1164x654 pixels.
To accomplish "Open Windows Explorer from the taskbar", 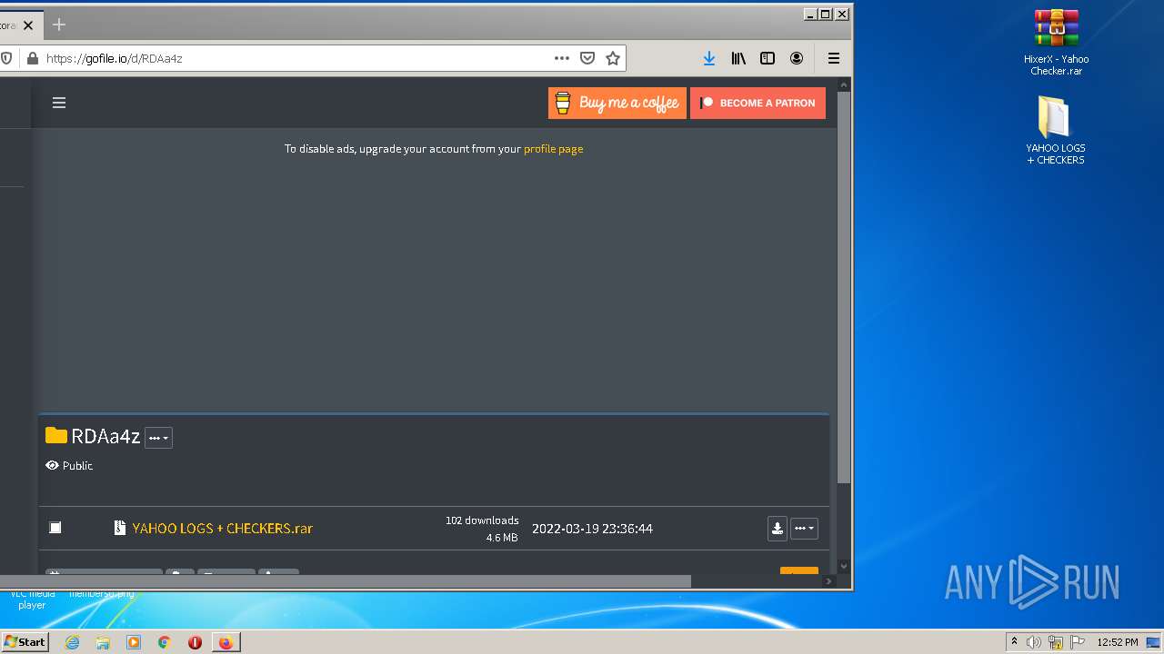I will point(103,642).
